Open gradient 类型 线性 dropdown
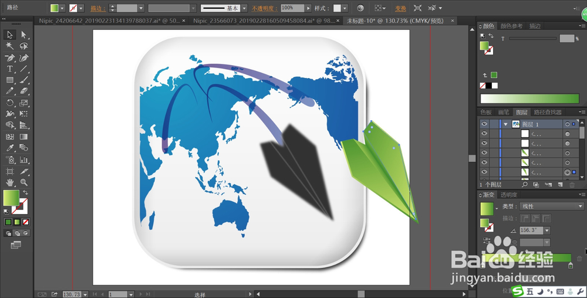This screenshot has height=298, width=587. pos(551,206)
